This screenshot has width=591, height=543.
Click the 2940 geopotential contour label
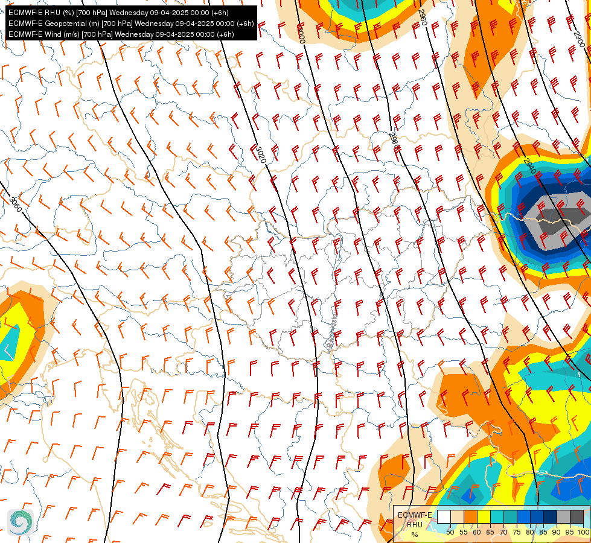(x=529, y=166)
